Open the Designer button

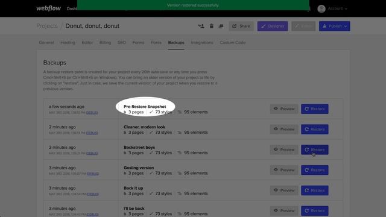coord(273,26)
